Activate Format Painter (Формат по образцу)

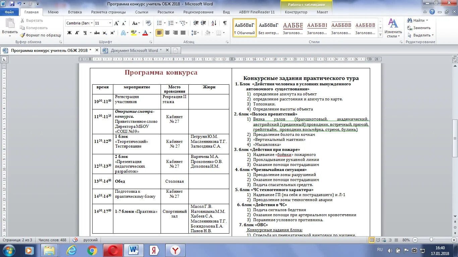click(x=40, y=35)
